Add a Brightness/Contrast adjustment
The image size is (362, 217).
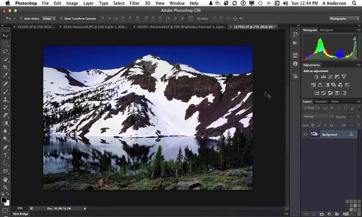[x=316, y=77]
